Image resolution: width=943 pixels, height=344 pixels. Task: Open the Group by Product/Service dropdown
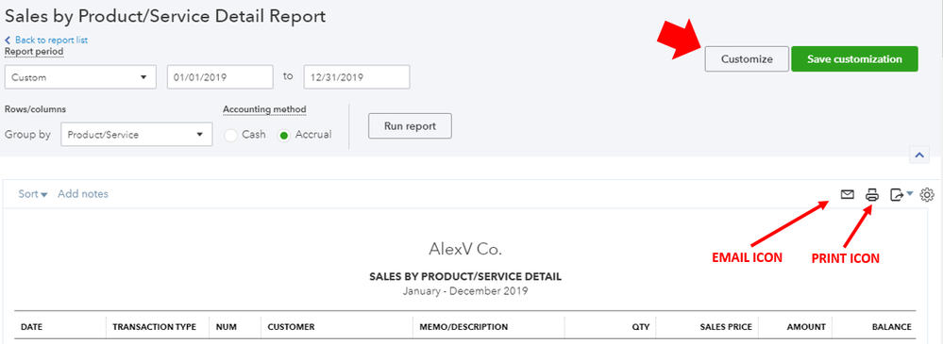point(137,135)
